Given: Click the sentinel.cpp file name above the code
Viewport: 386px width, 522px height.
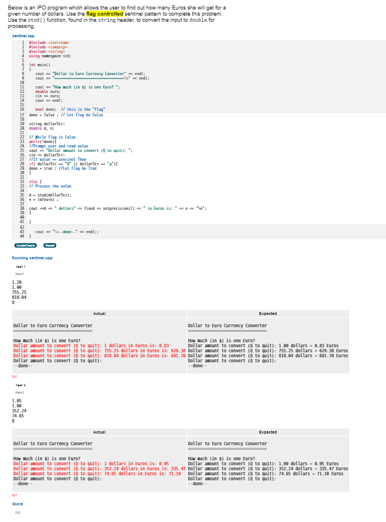Looking at the screenshot, I should tap(23, 36).
